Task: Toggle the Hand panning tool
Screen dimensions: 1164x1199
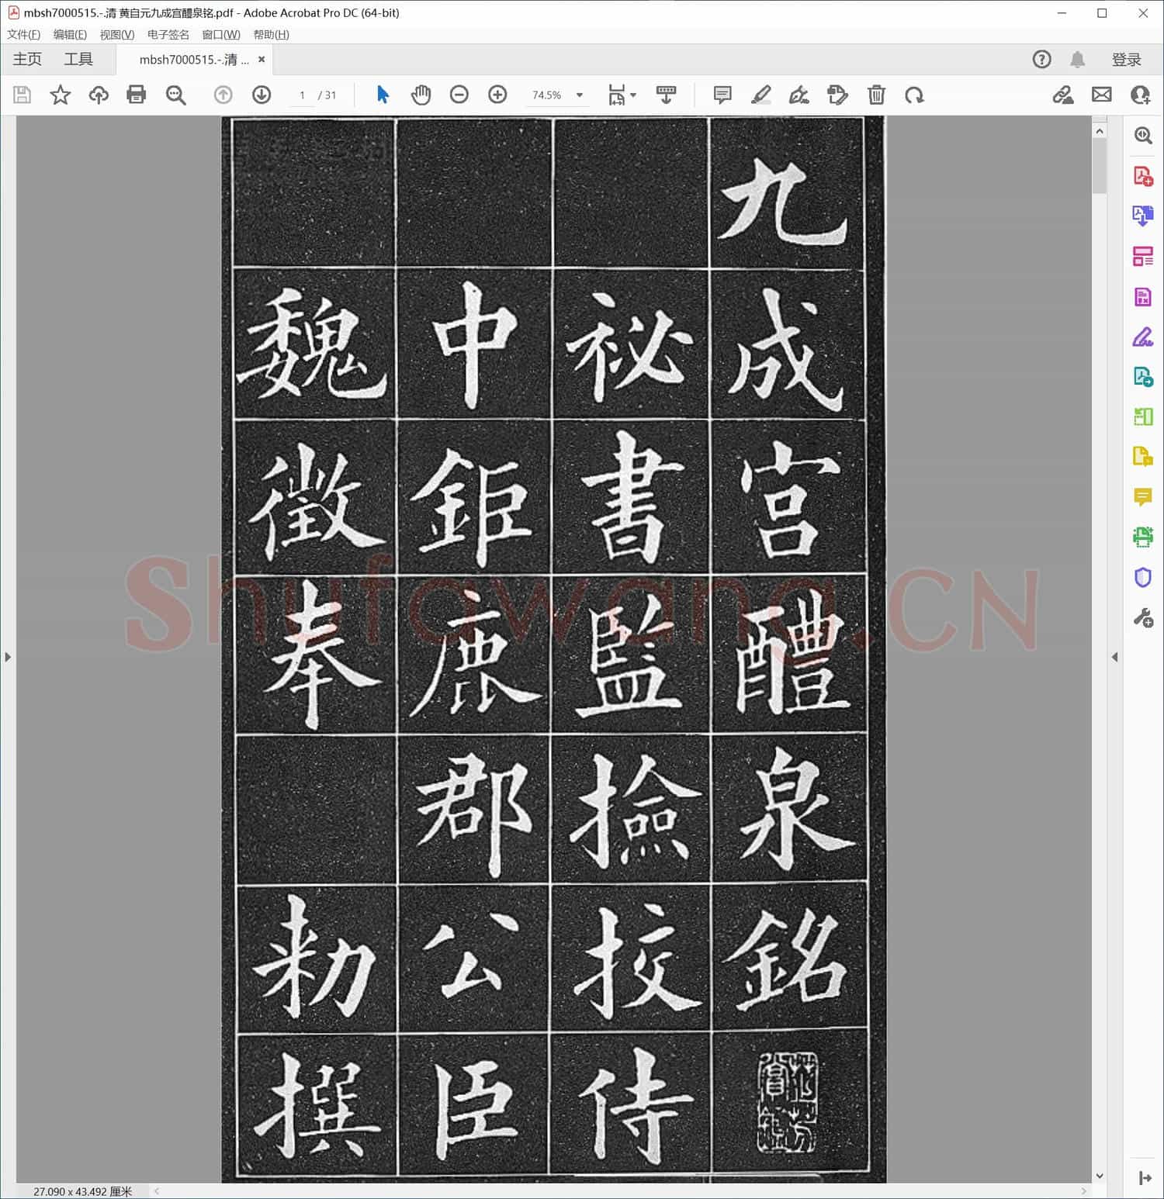Action: coord(421,95)
